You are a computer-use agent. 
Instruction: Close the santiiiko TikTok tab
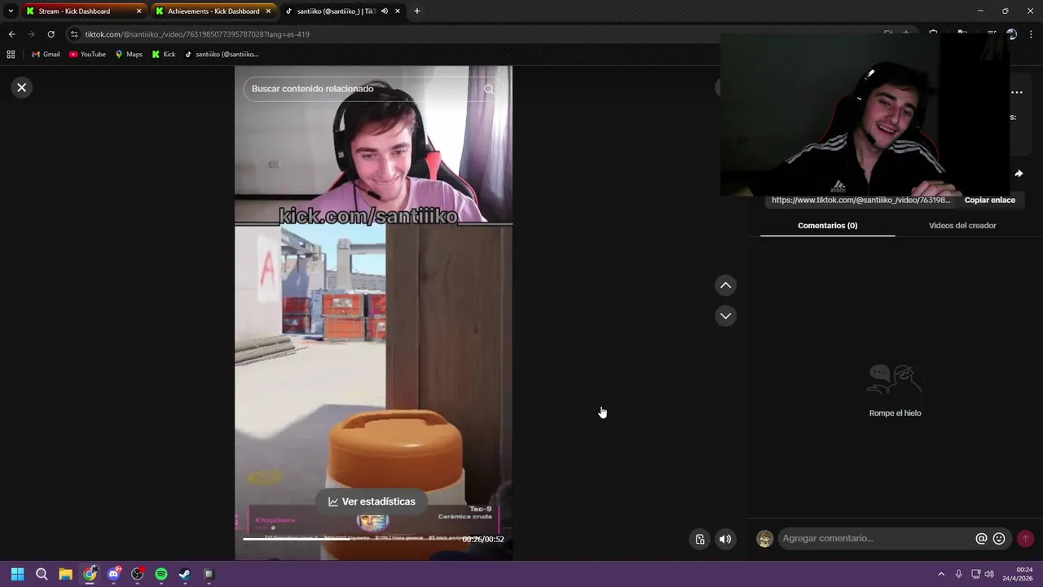[398, 11]
